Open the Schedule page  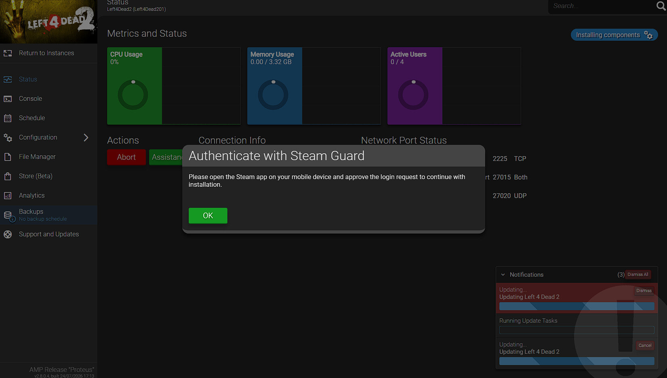pyautogui.click(x=32, y=118)
